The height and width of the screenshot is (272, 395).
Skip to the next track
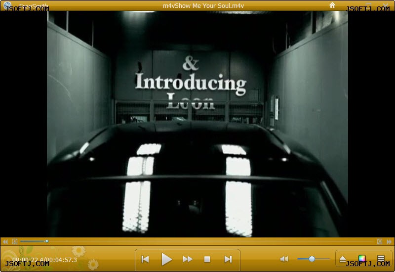coord(228,259)
